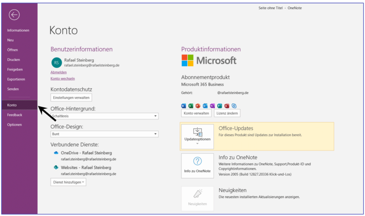The height and width of the screenshot is (216, 365).
Task: Click the Access app icon
Action: 227,106
